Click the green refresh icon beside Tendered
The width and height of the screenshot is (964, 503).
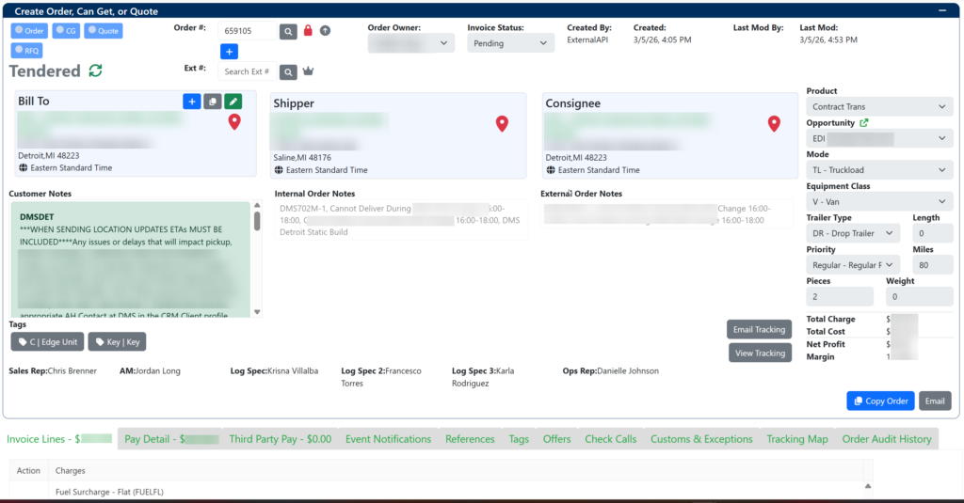point(95,71)
